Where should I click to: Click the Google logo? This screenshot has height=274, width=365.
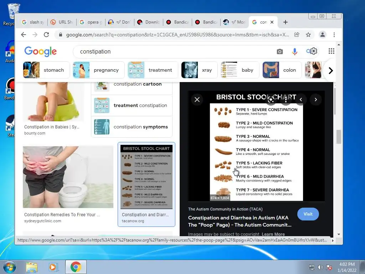(41, 51)
